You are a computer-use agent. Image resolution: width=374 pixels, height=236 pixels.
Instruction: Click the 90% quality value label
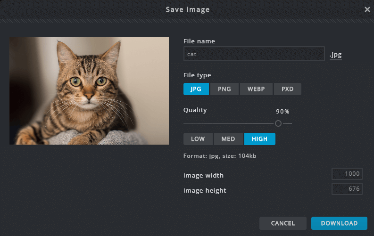[283, 112]
